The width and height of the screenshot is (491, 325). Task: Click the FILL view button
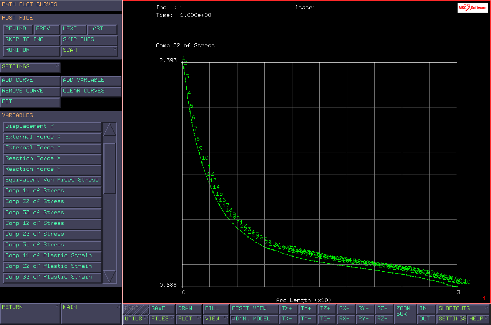point(216,309)
